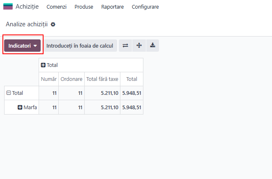Download the pivot table as xlsx
The width and height of the screenshot is (272, 179).
pos(153,46)
